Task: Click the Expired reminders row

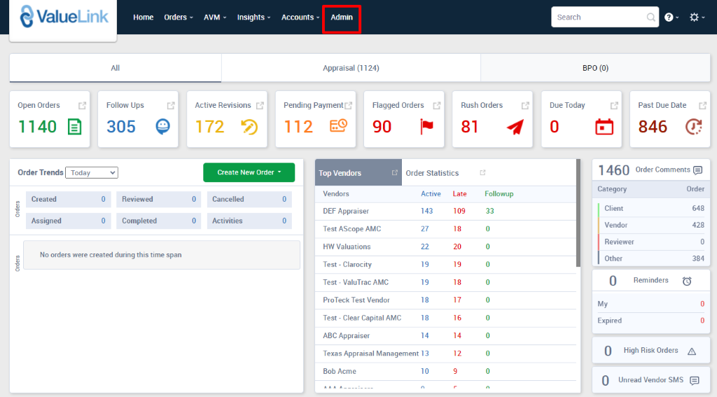Action: (x=651, y=321)
